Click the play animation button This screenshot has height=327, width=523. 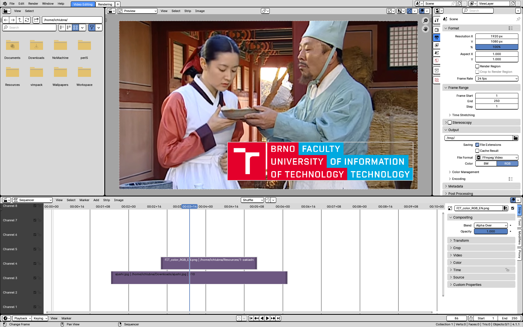click(x=267, y=318)
